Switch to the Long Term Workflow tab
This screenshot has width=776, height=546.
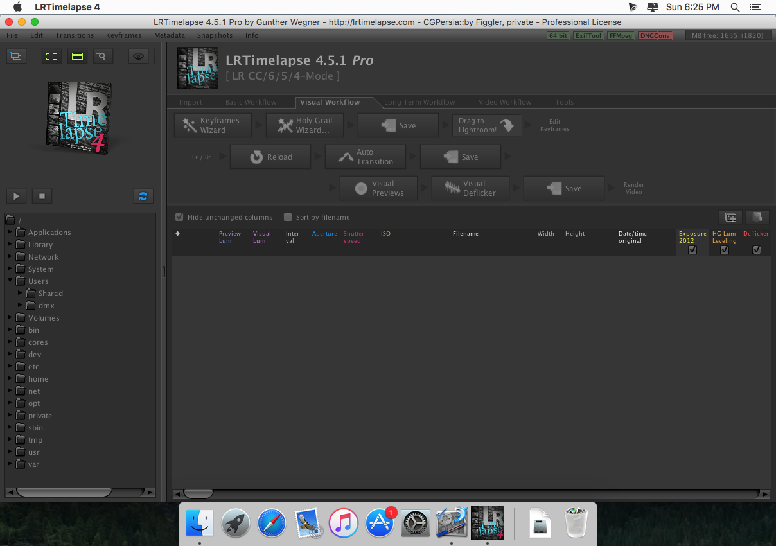[419, 102]
